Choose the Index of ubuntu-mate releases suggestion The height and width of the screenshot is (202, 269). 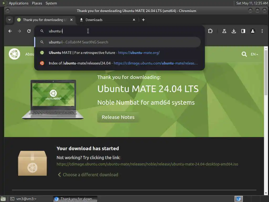(117, 63)
